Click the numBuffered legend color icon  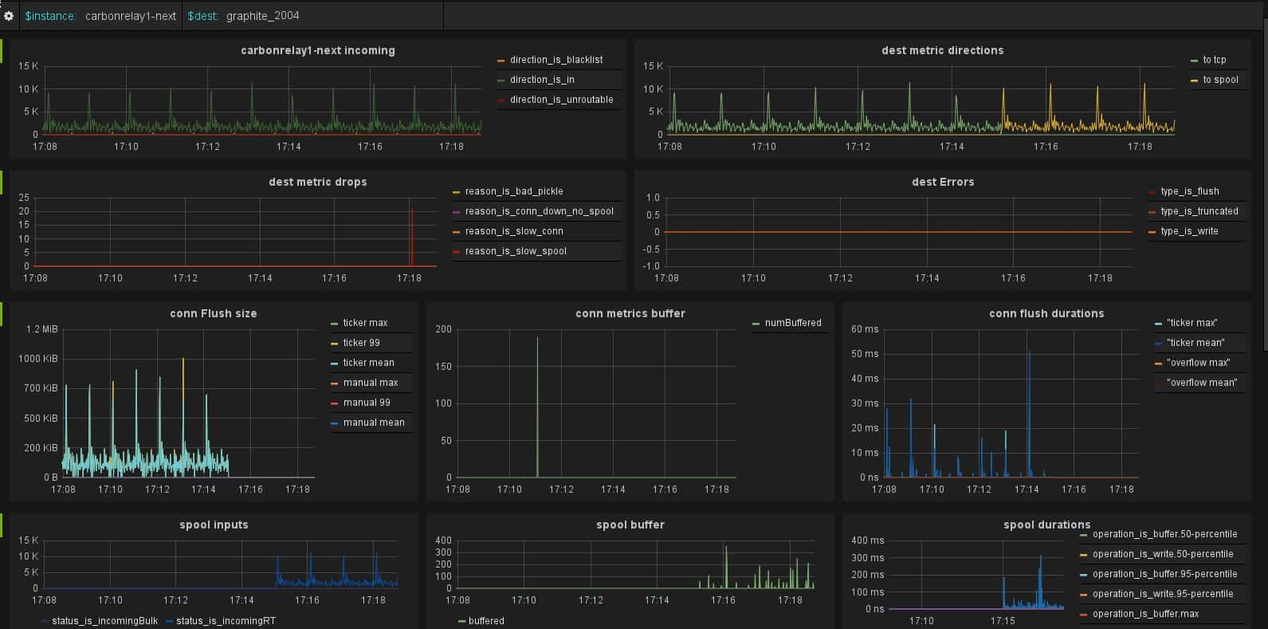pyautogui.click(x=756, y=324)
